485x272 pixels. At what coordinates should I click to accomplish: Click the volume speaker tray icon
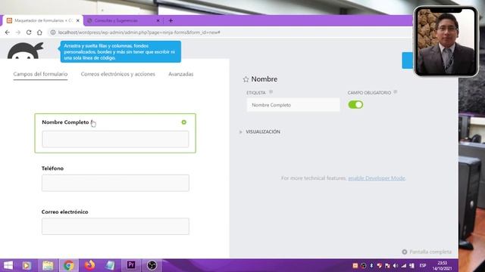click(x=396, y=266)
